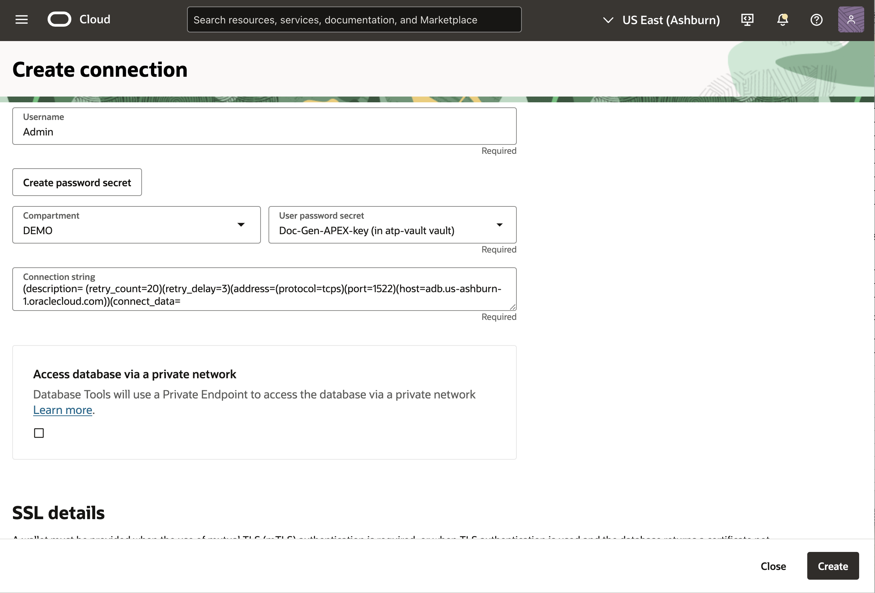Click the Create button
Image resolution: width=875 pixels, height=593 pixels.
click(832, 566)
